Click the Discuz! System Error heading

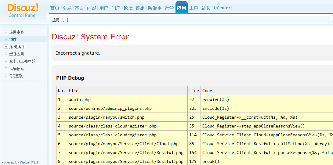pyautogui.click(x=90, y=37)
